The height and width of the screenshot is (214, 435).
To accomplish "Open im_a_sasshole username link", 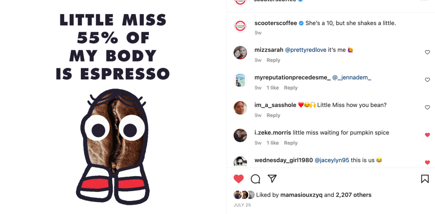I will click(x=275, y=105).
